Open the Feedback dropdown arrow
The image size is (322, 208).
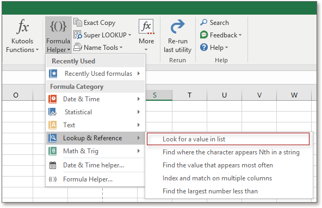240,35
